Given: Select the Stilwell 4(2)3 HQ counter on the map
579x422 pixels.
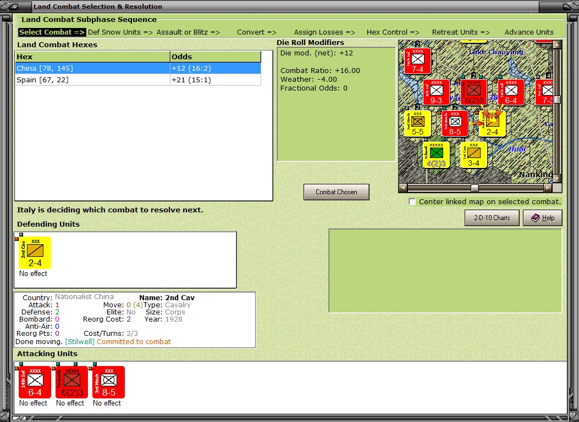Looking at the screenshot, I should point(436,155).
